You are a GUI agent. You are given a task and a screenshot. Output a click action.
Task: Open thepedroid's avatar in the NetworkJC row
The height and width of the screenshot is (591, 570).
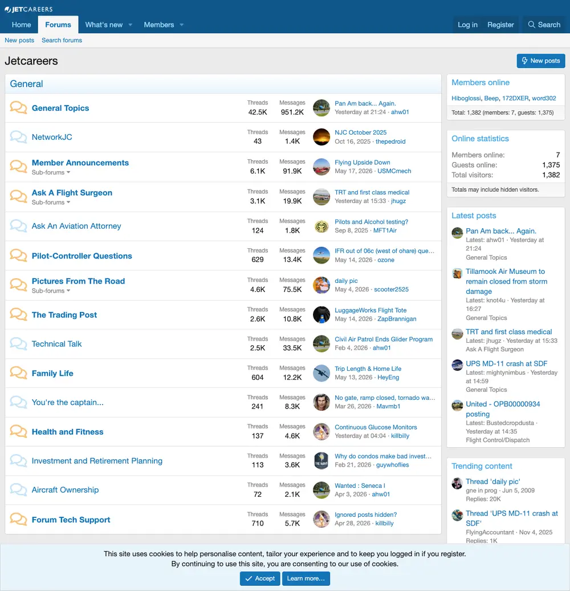(x=321, y=137)
